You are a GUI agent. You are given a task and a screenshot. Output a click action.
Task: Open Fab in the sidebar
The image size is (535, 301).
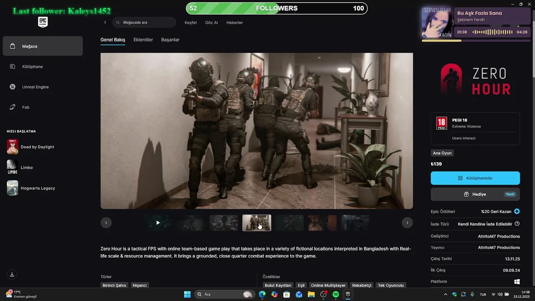[43, 107]
